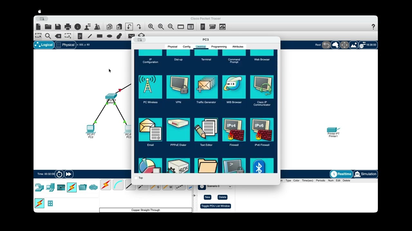412x231 pixels.
Task: Select the Inspect magnifier tool
Action: [x=48, y=36]
